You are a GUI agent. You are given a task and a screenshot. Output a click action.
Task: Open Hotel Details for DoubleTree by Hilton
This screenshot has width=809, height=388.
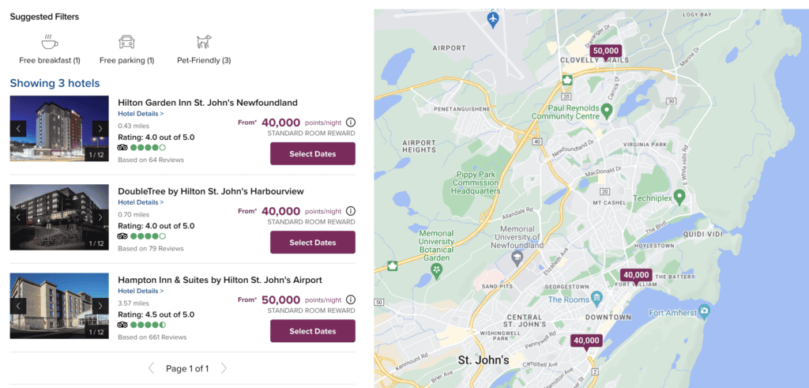141,202
